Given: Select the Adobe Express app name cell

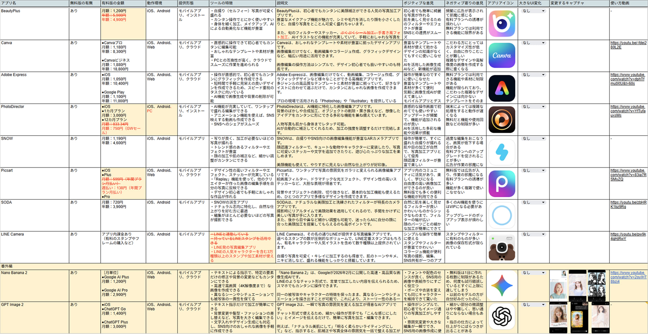Looking at the screenshot, I should (34, 88).
